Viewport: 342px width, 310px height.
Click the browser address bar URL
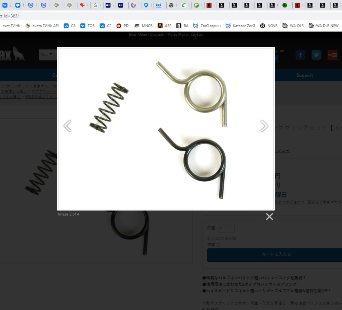coord(10,16)
